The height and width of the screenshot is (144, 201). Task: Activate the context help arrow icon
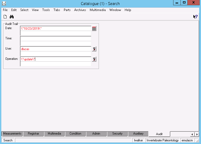click(x=195, y=17)
